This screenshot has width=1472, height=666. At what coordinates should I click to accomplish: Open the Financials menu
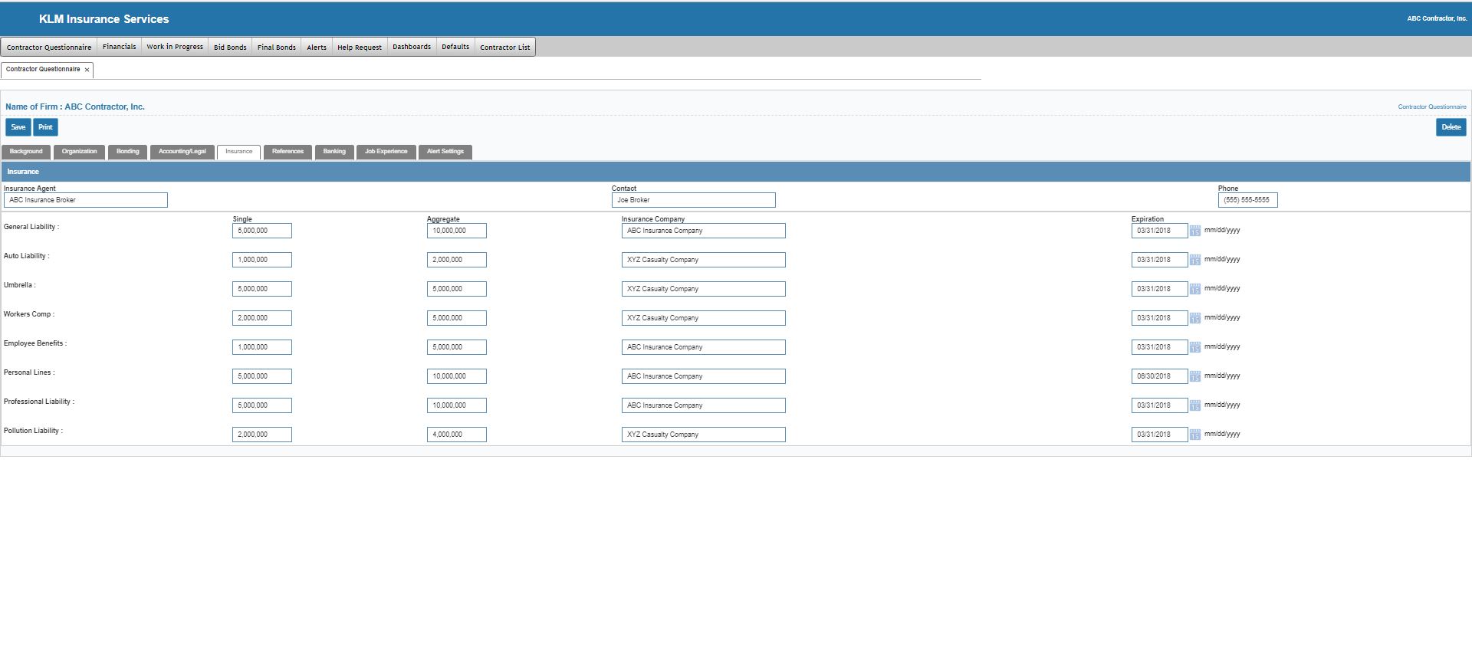[119, 47]
